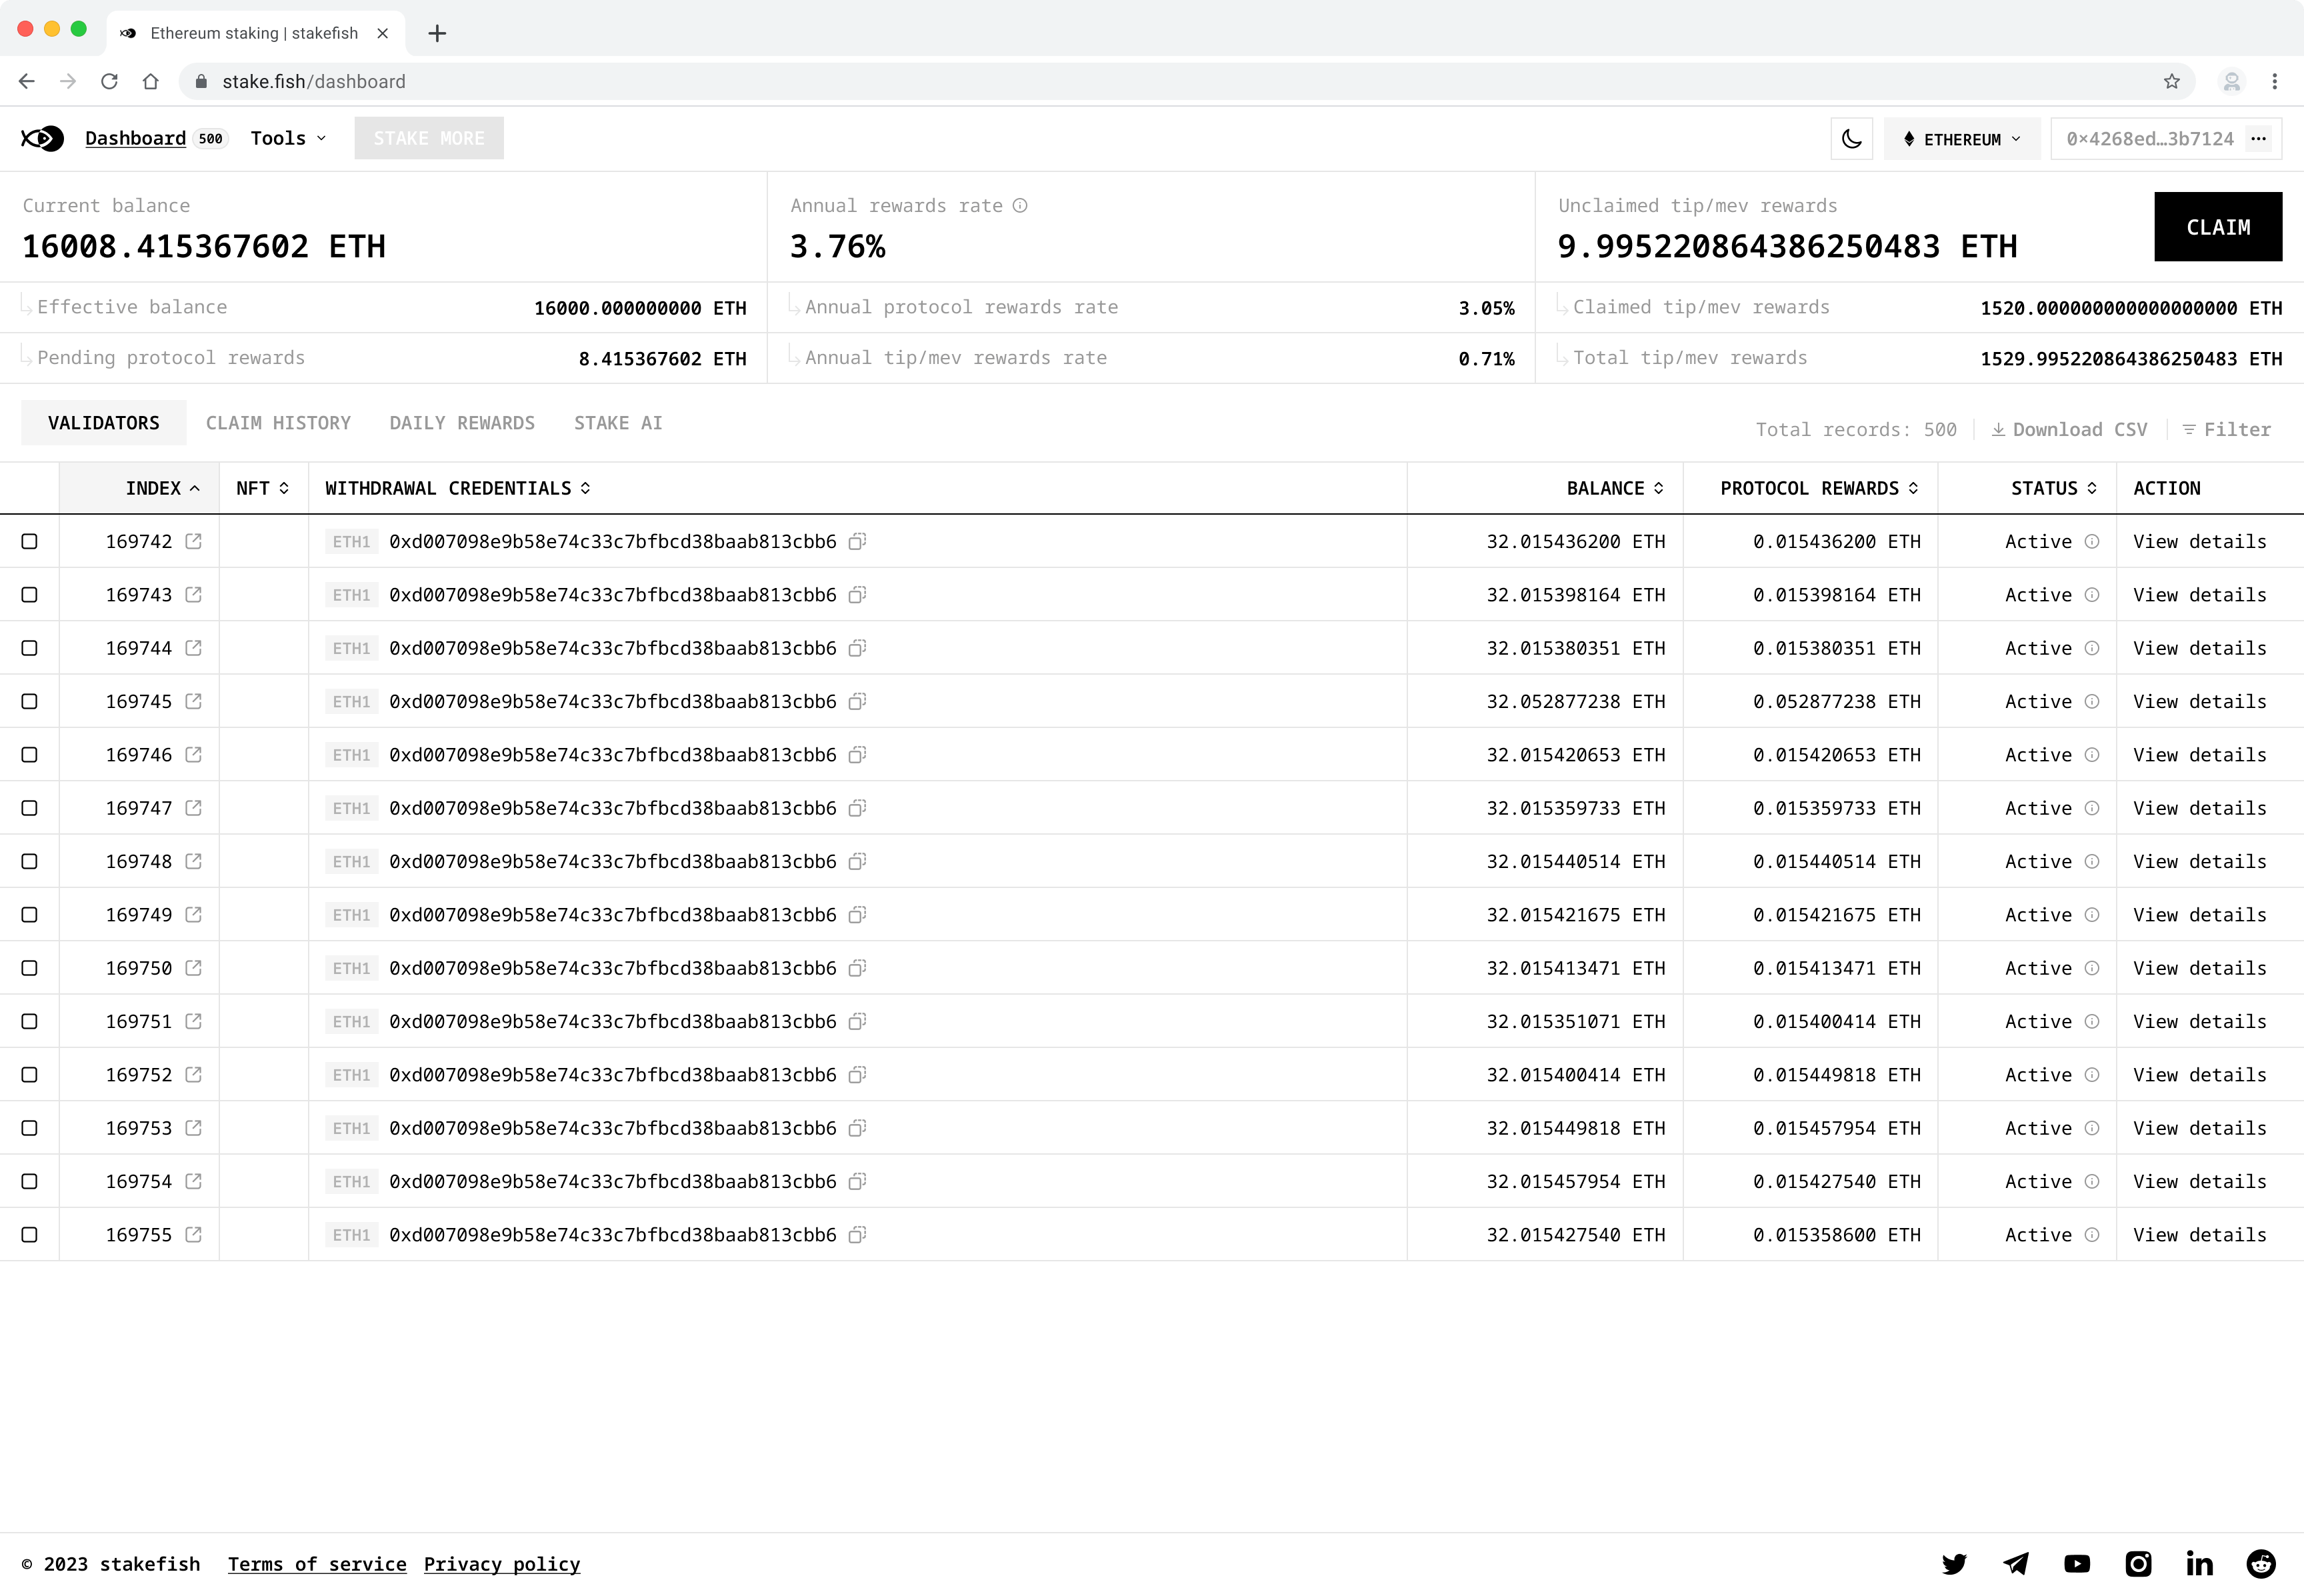This screenshot has width=2304, height=1596.
Task: Click the Download CSV icon
Action: pos(1998,429)
